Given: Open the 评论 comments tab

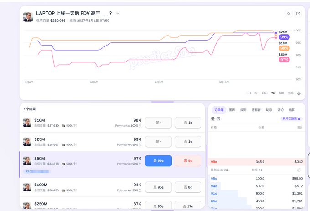Looking at the screenshot, I should click(280, 110).
